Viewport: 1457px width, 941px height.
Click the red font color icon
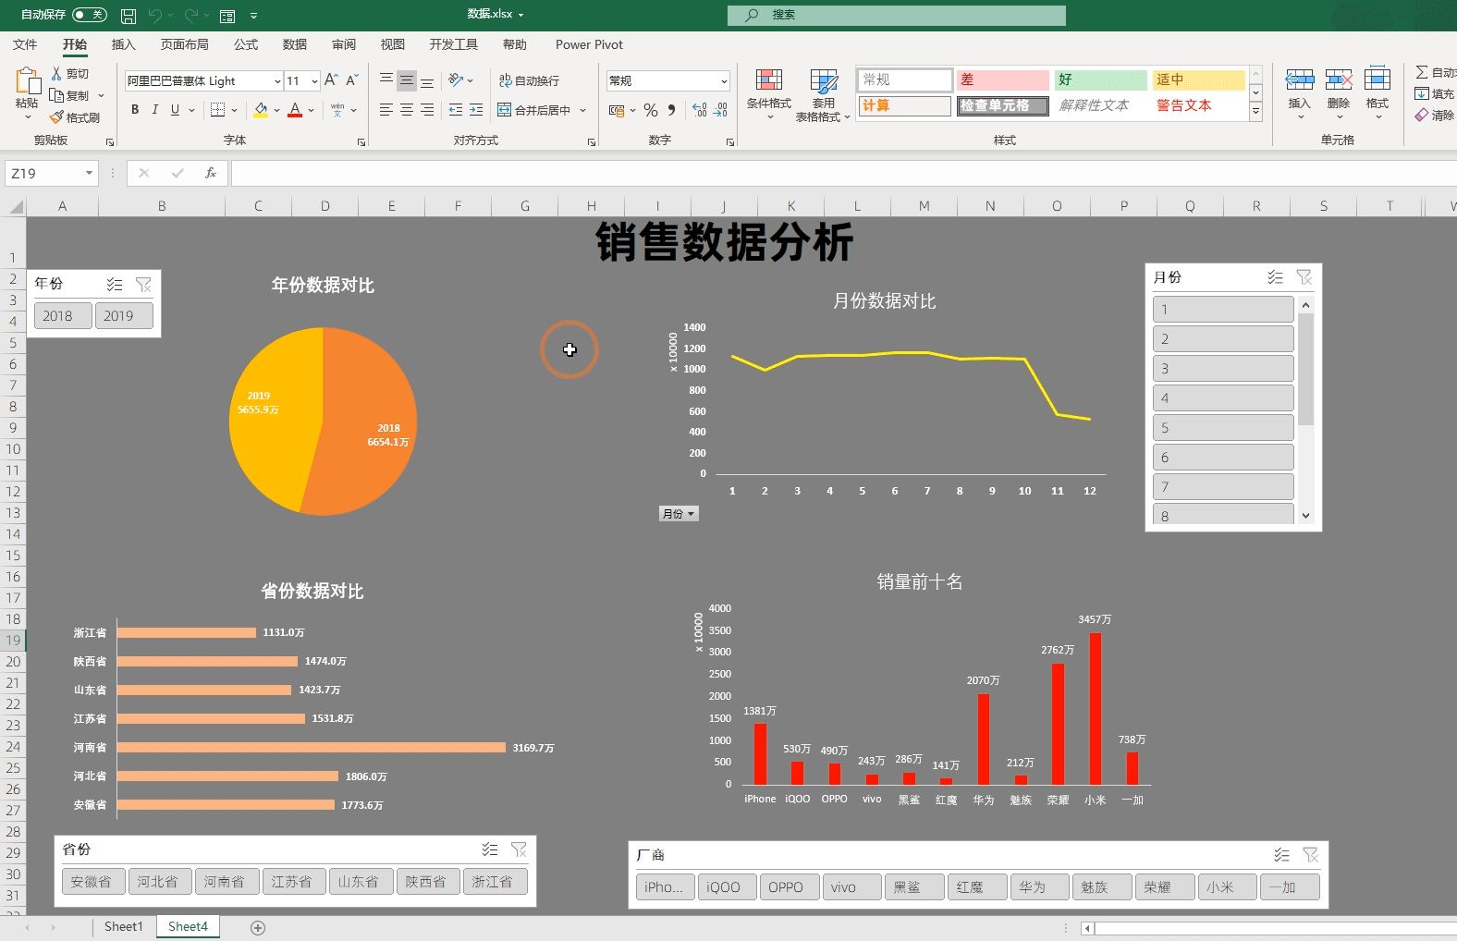point(295,110)
